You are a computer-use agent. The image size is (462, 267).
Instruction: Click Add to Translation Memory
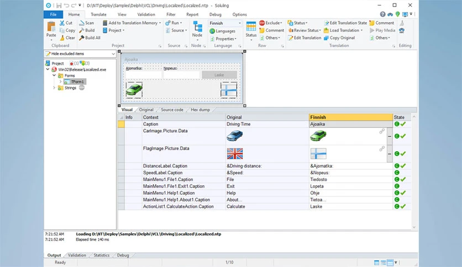click(132, 23)
